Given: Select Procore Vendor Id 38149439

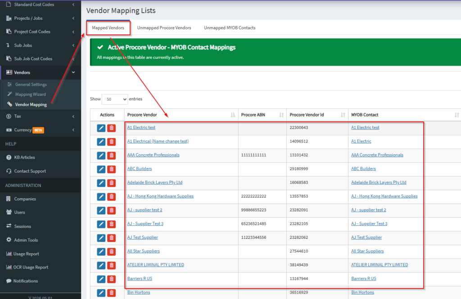Looking at the screenshot, I should click(x=299, y=265).
